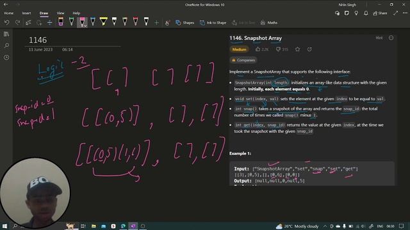Open Task View on the taskbar
The image size is (410, 230).
click(83, 226)
